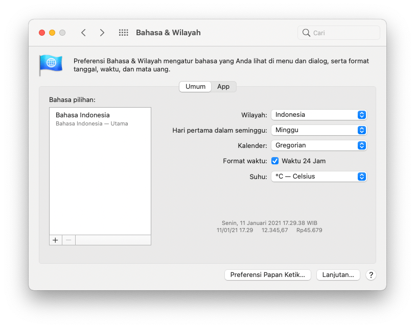Switch to the App tab
This screenshot has height=328, width=415.
coord(223,87)
